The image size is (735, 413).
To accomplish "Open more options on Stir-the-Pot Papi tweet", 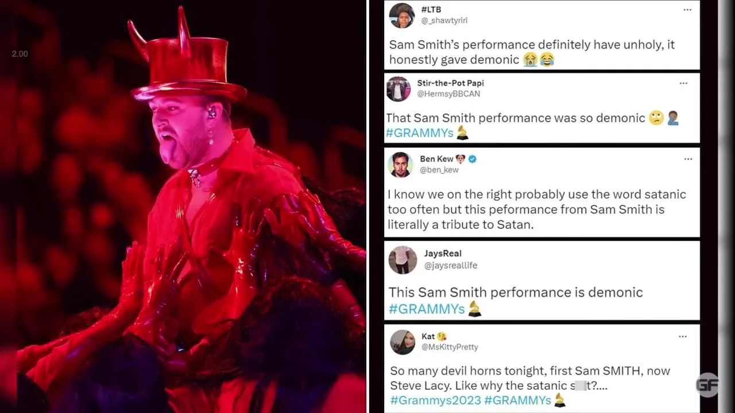I will [683, 83].
